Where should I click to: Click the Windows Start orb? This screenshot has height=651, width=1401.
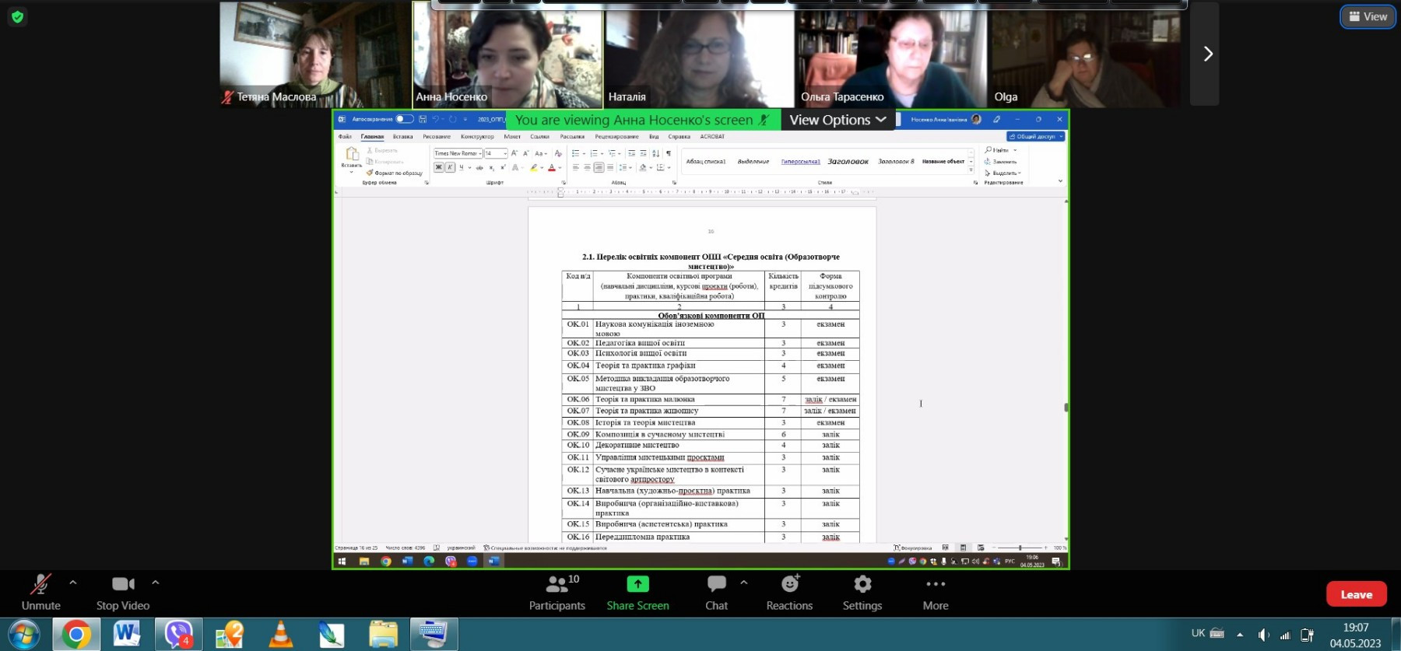point(23,635)
